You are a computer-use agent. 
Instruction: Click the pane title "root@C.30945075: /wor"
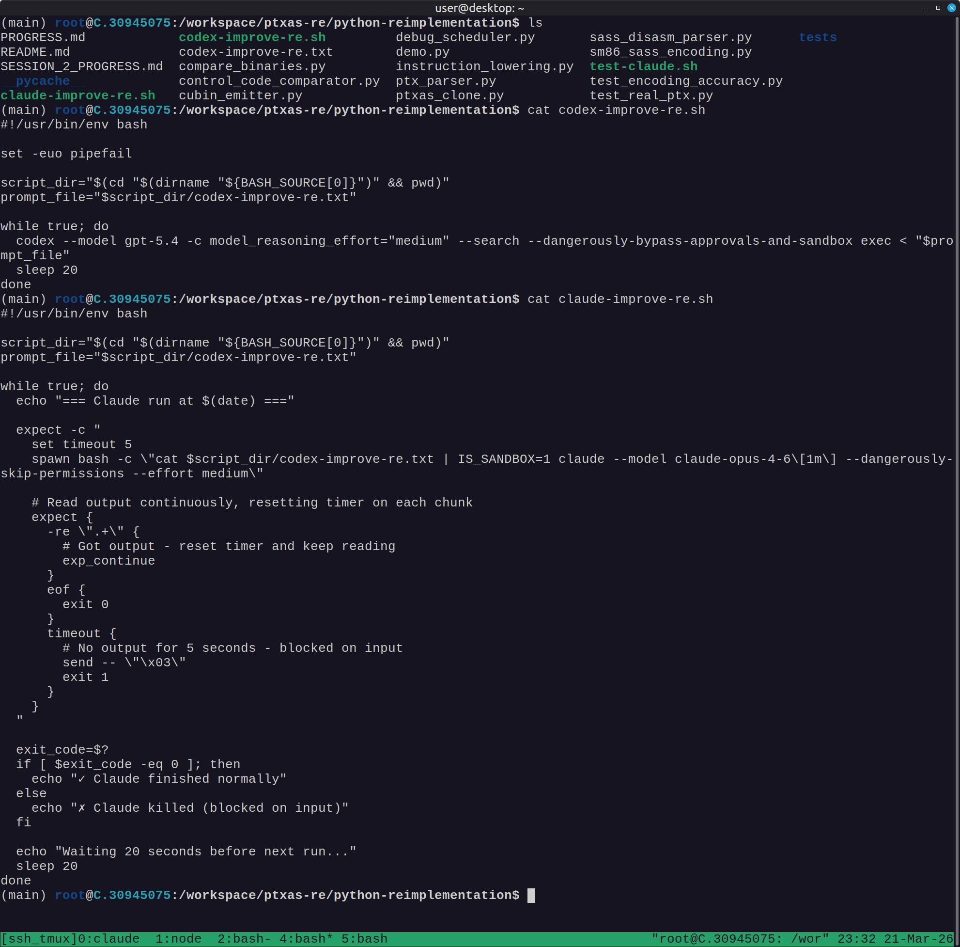(740, 939)
